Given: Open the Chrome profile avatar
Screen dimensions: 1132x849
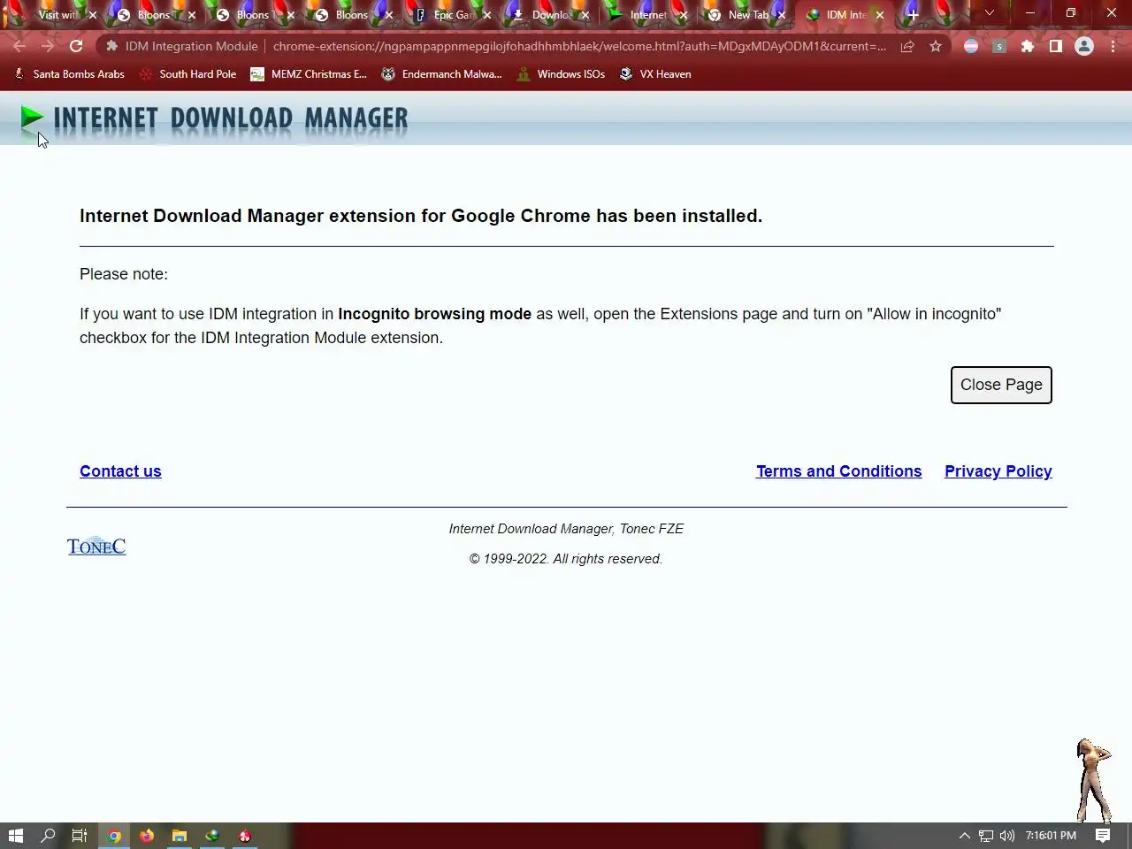Looking at the screenshot, I should [x=1084, y=46].
